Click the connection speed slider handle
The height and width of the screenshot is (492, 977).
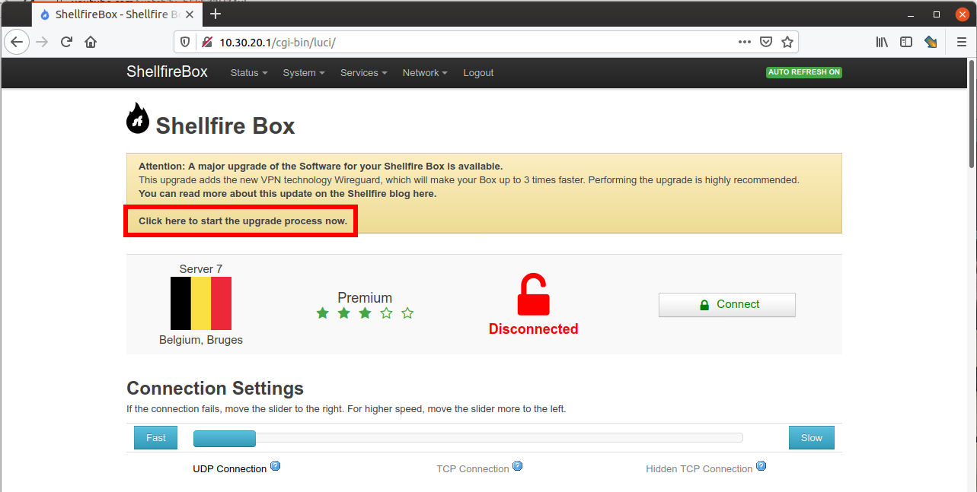(x=225, y=438)
